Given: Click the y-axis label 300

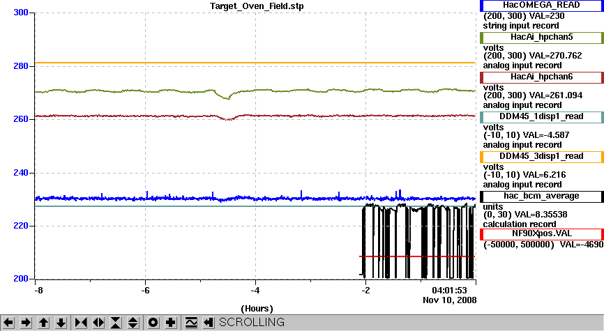Looking at the screenshot, I should (x=21, y=13).
